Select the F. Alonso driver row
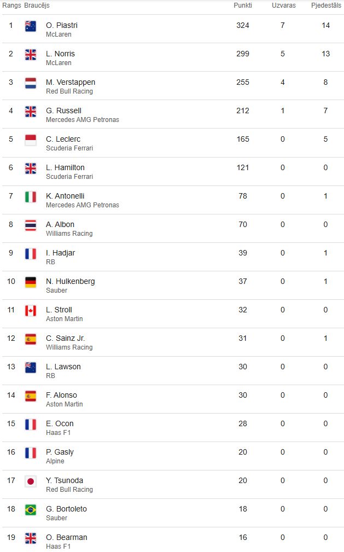 coord(172,399)
